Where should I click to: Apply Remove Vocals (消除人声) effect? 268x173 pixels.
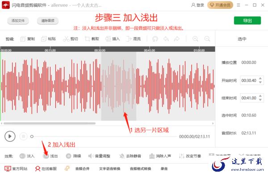click(x=160, y=156)
